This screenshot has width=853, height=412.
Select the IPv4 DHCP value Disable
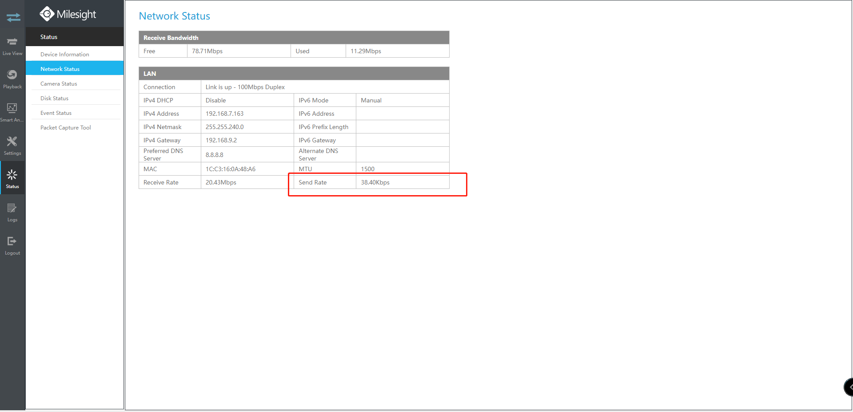tap(215, 100)
